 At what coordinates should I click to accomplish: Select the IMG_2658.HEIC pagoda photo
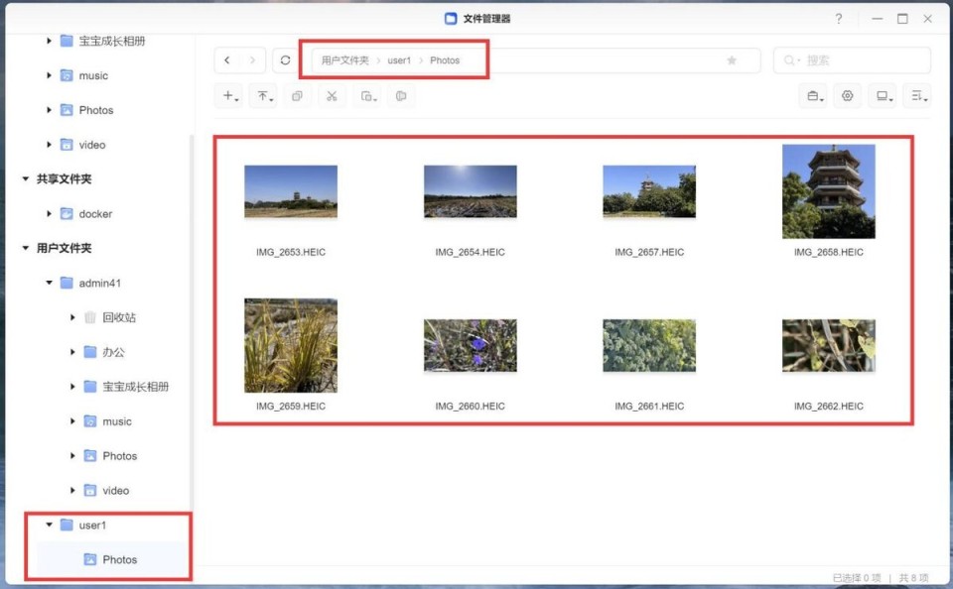pos(828,191)
